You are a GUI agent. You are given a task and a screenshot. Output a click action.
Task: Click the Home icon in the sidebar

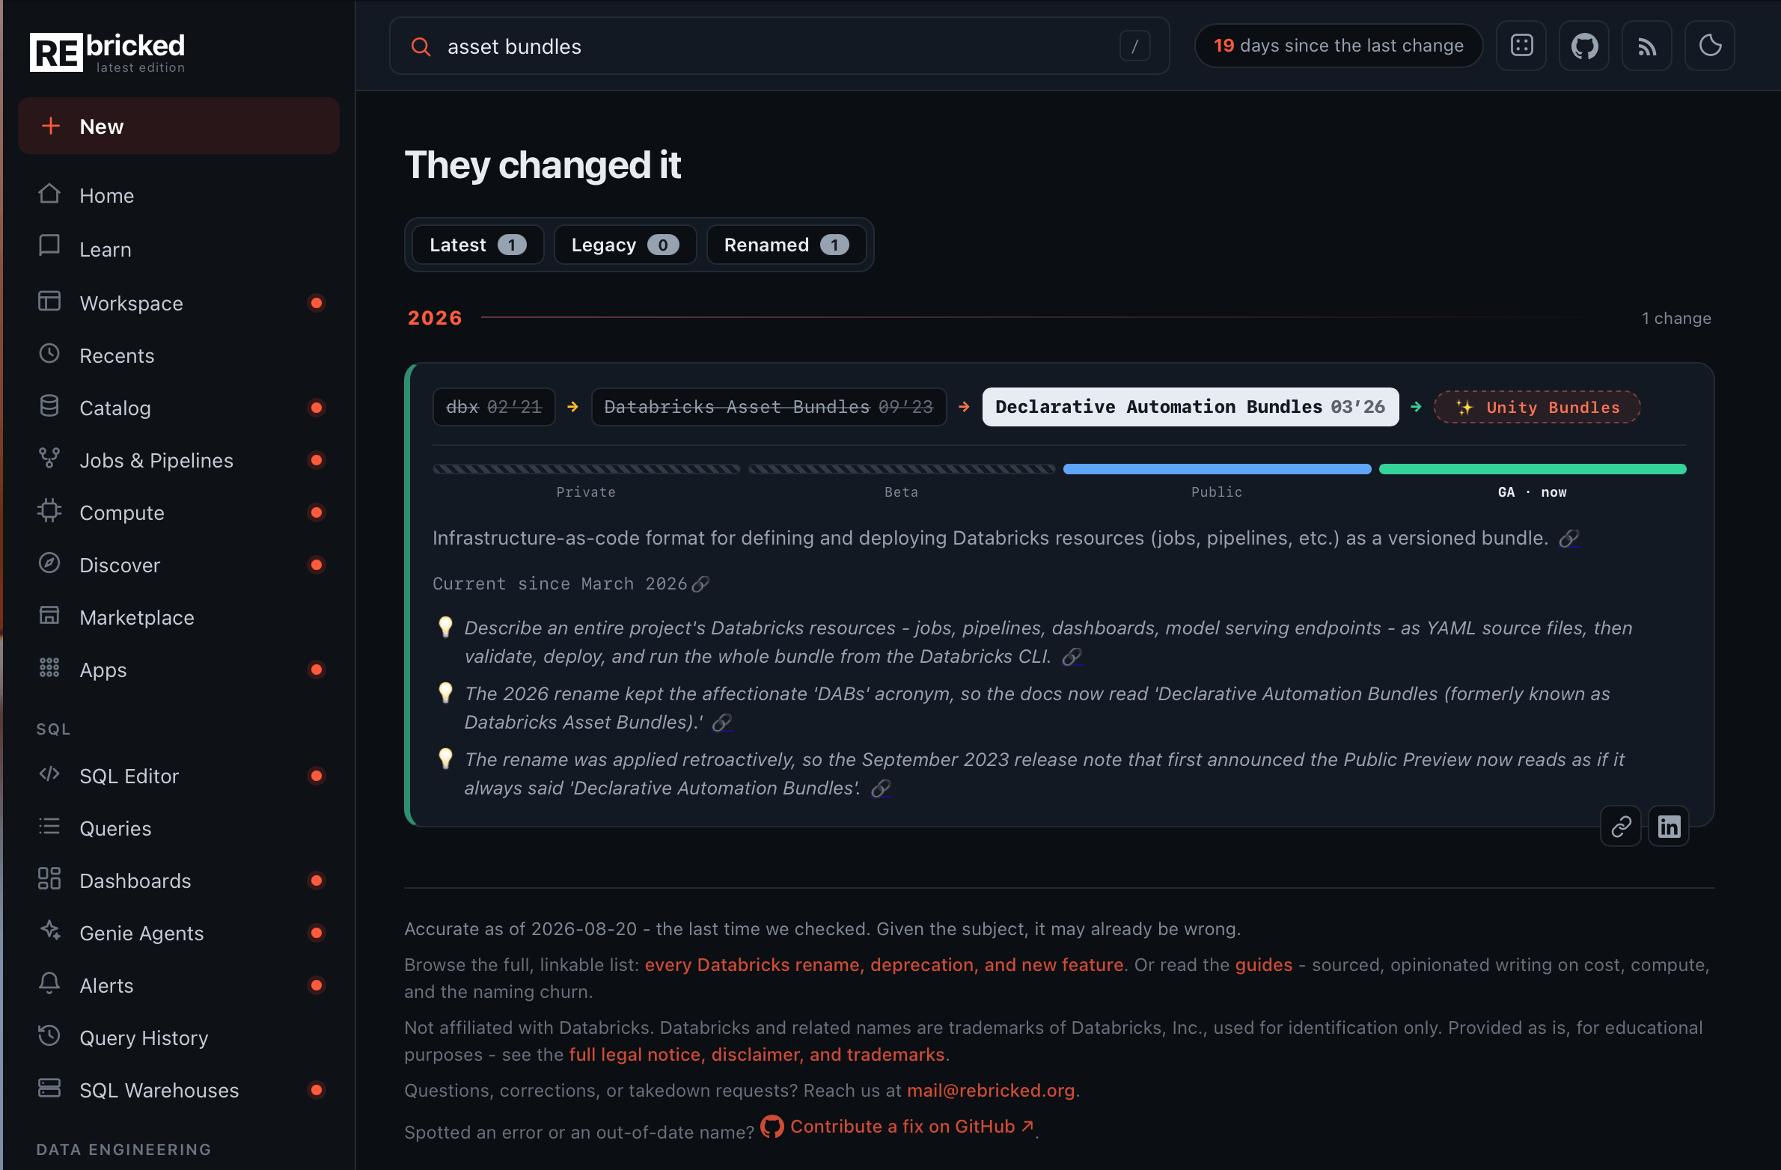coord(49,194)
